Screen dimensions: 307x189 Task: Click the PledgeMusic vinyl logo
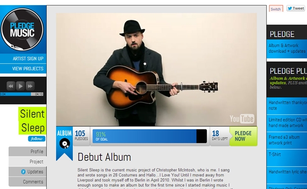22,29
